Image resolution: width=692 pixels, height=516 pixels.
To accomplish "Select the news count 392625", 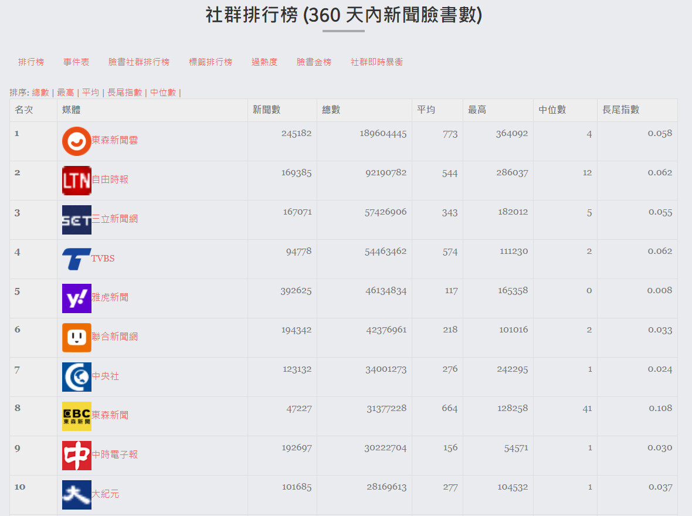I will [x=296, y=290].
